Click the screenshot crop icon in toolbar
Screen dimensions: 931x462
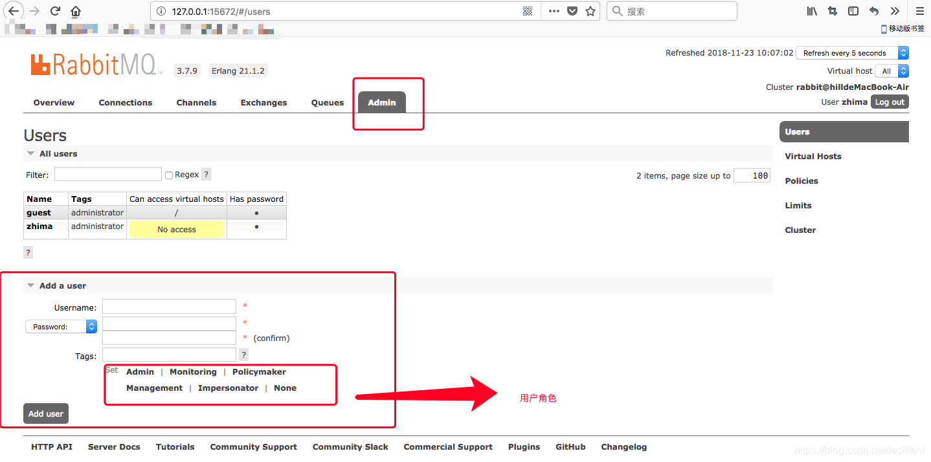(833, 11)
